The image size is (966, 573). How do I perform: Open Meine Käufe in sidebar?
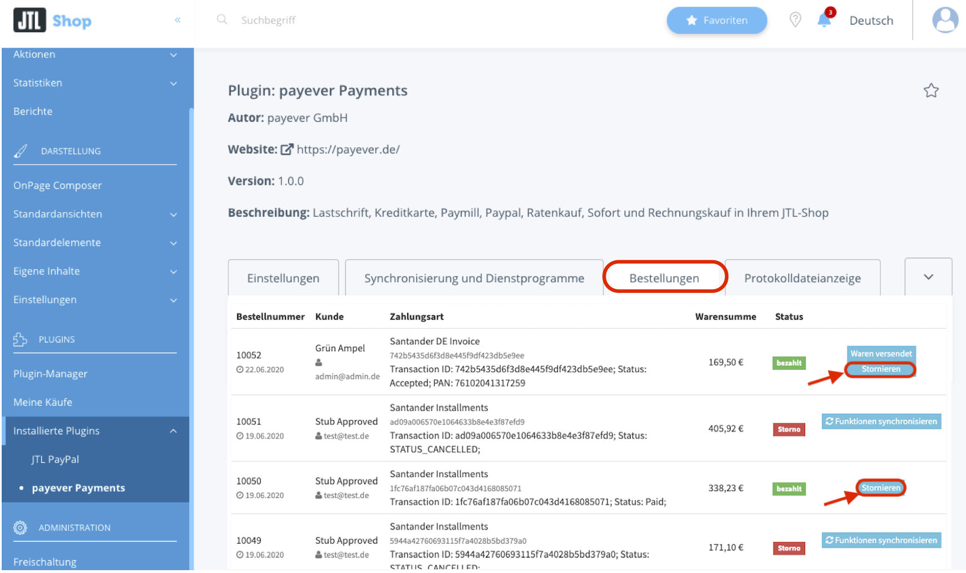click(43, 402)
